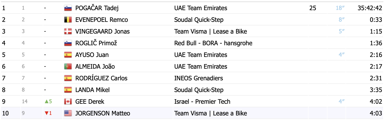Image resolution: width=388 pixels, height=120 pixels.
Task: Click USA flag icon beside JORGENSON Matteo
Action: click(x=68, y=113)
